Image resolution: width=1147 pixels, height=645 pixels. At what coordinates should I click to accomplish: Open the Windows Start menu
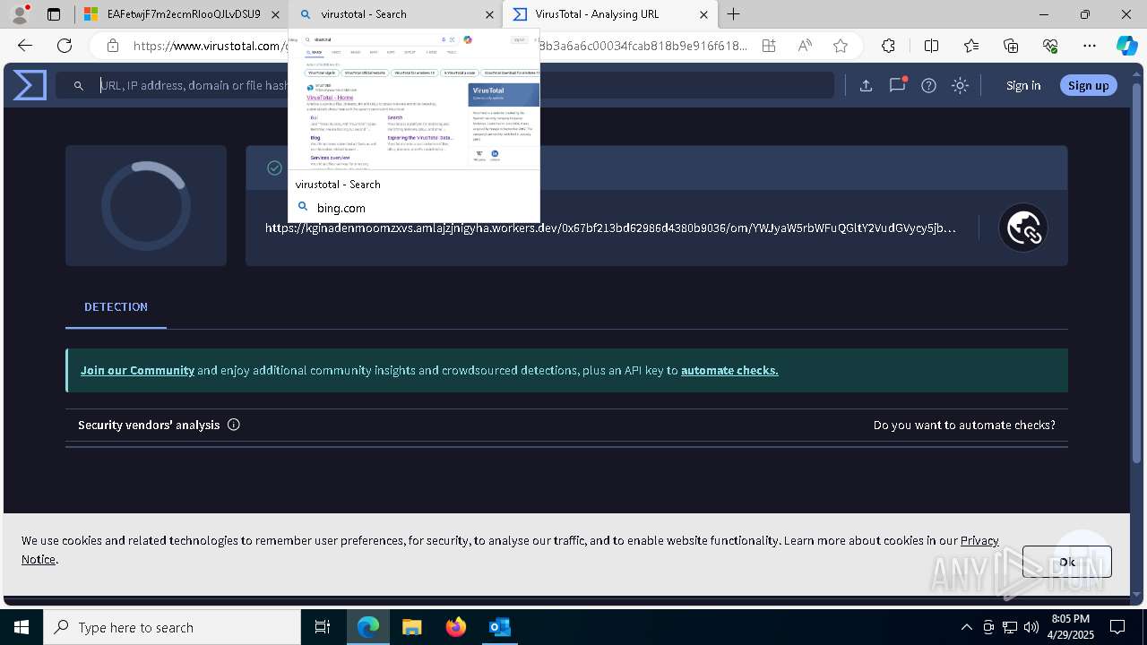pyautogui.click(x=22, y=627)
